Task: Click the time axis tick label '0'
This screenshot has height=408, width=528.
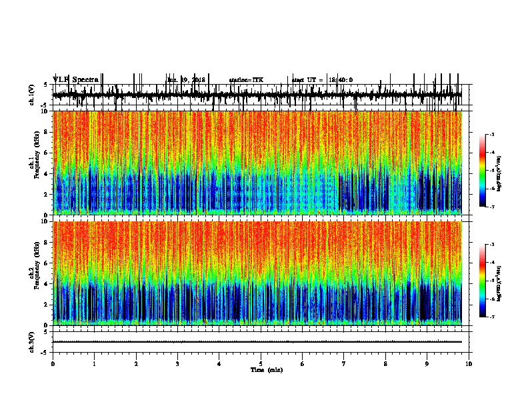Action: (x=53, y=364)
